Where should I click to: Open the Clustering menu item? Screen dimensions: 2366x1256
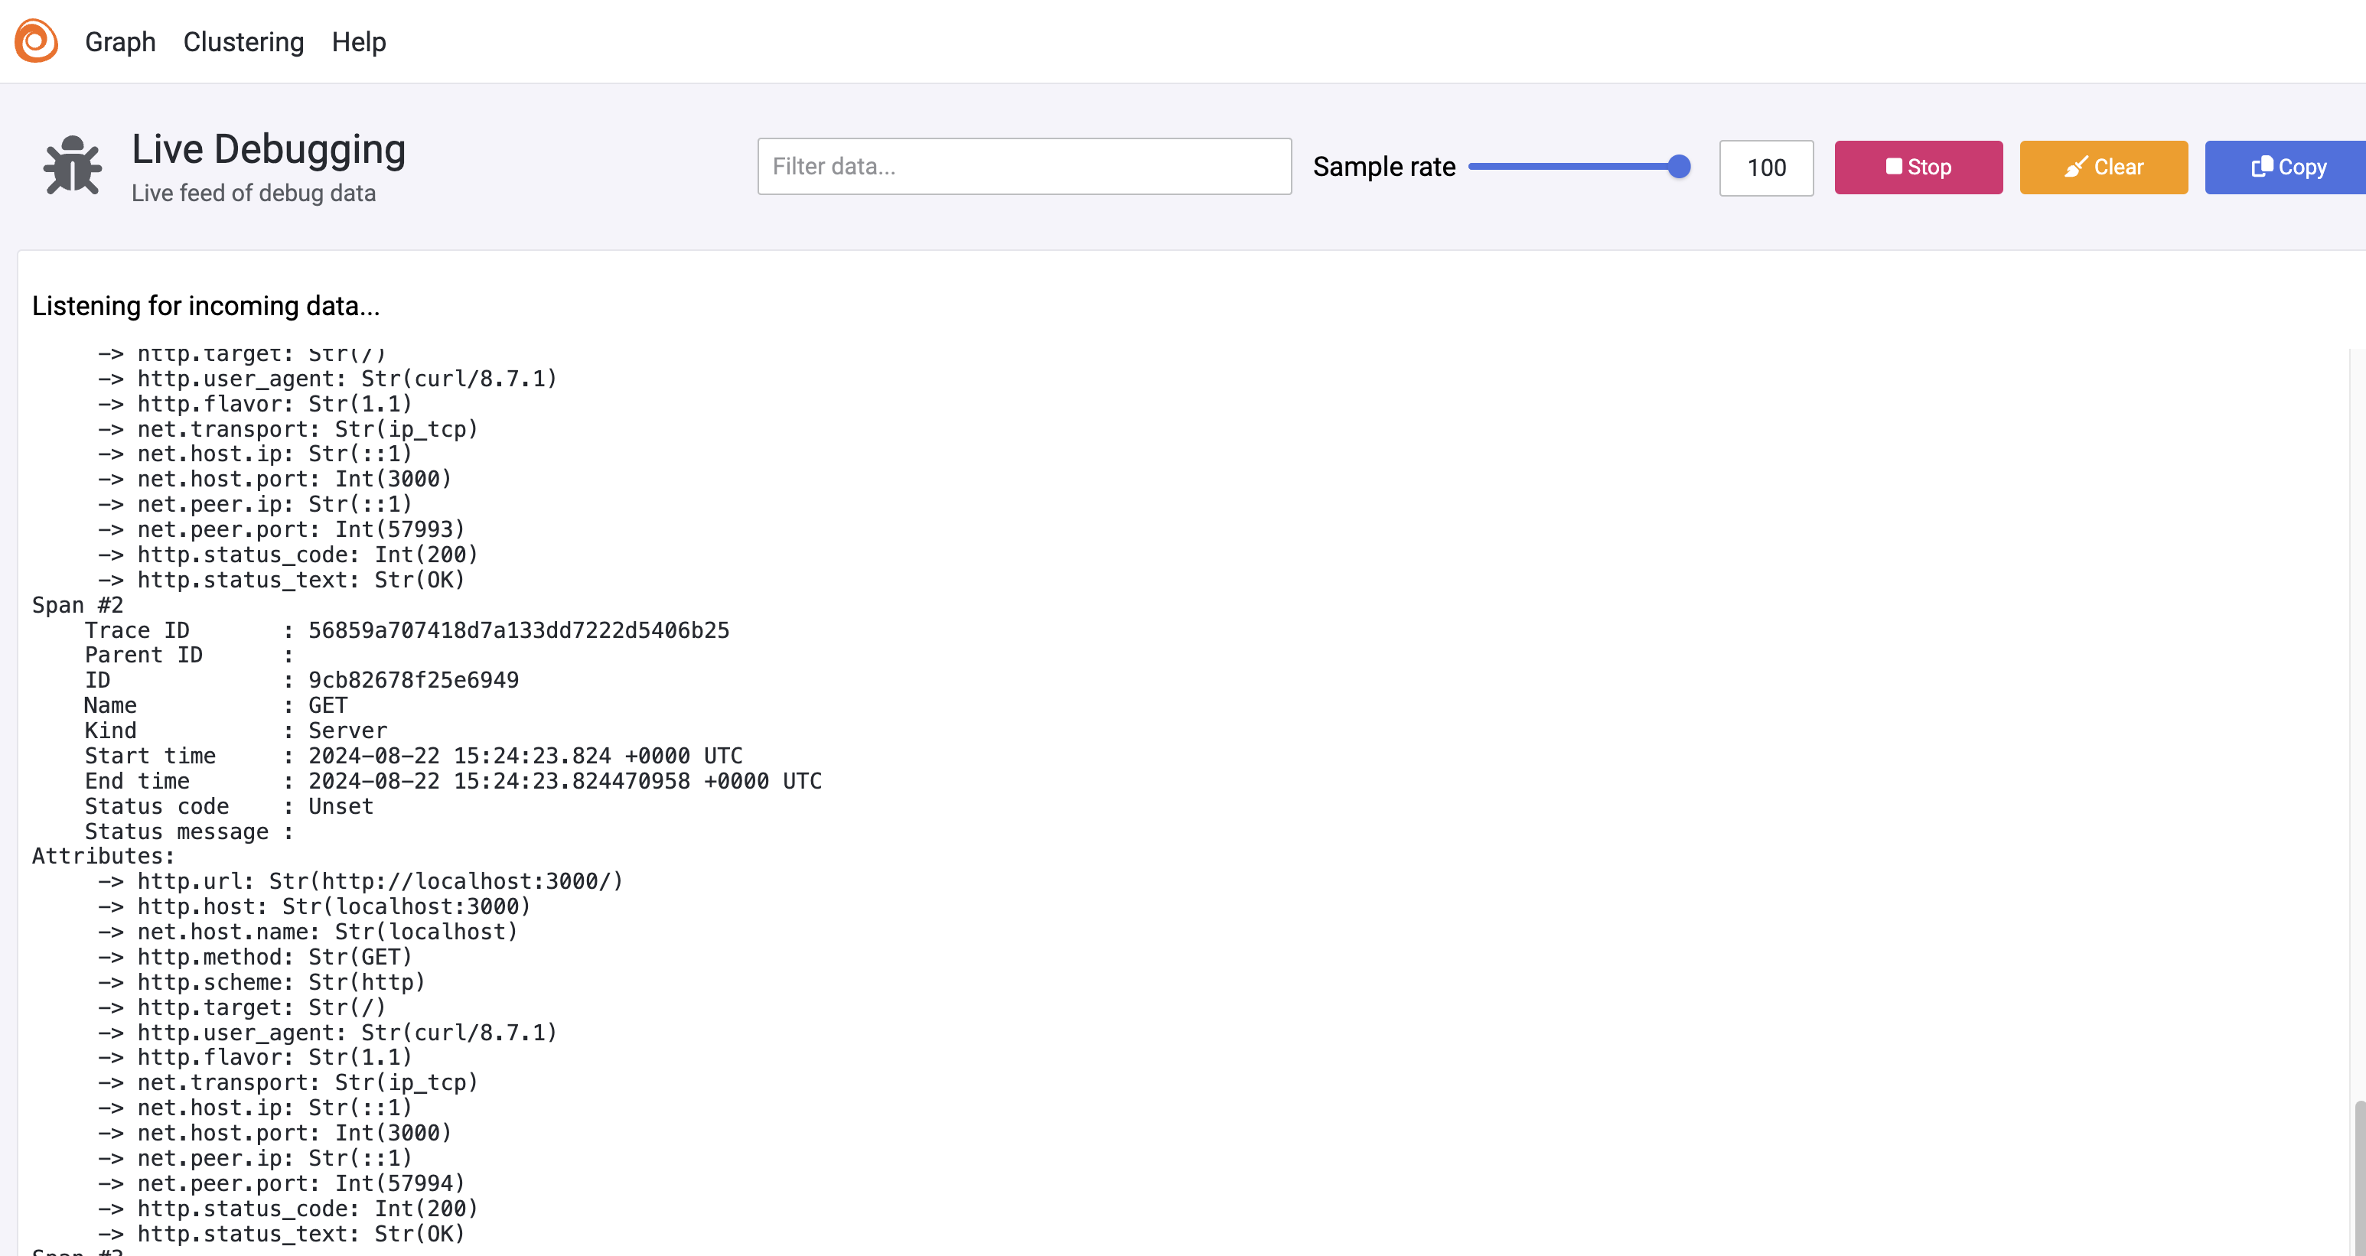(x=243, y=42)
